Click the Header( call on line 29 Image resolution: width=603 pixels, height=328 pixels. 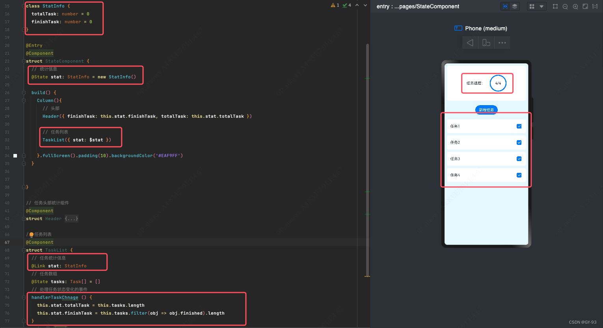click(52, 116)
